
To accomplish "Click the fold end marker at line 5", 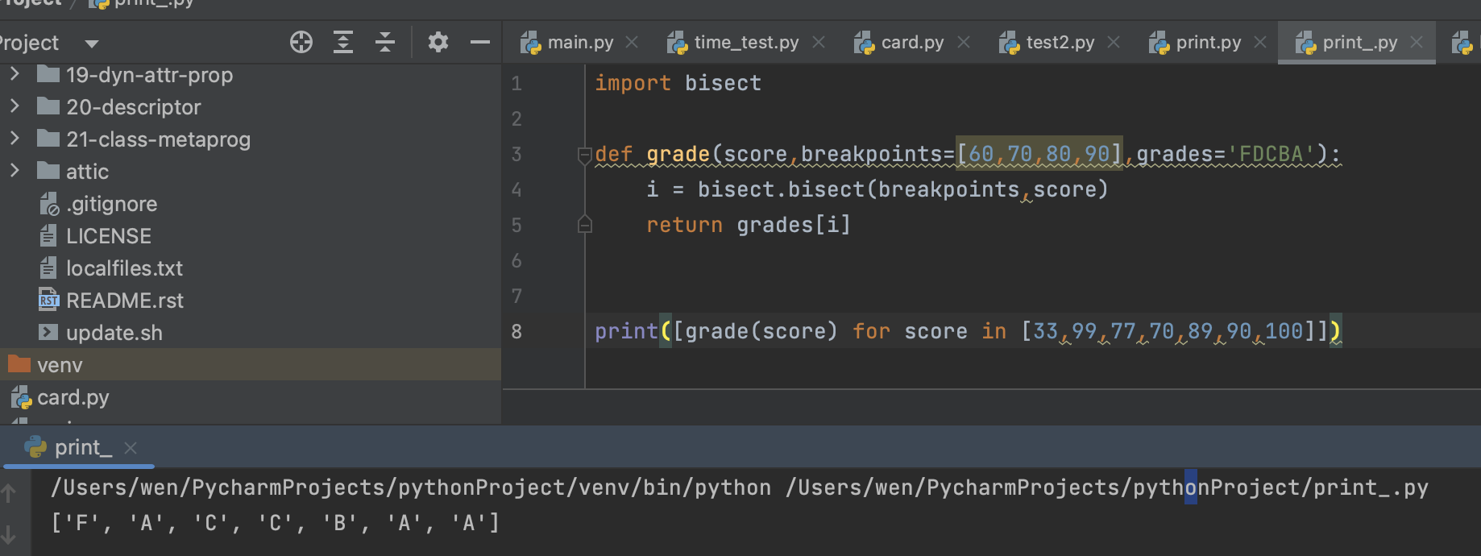I will click(x=585, y=225).
